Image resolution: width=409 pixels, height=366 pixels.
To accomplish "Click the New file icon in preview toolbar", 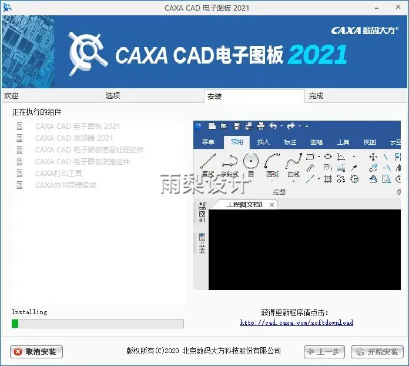I will pyautogui.click(x=212, y=126).
